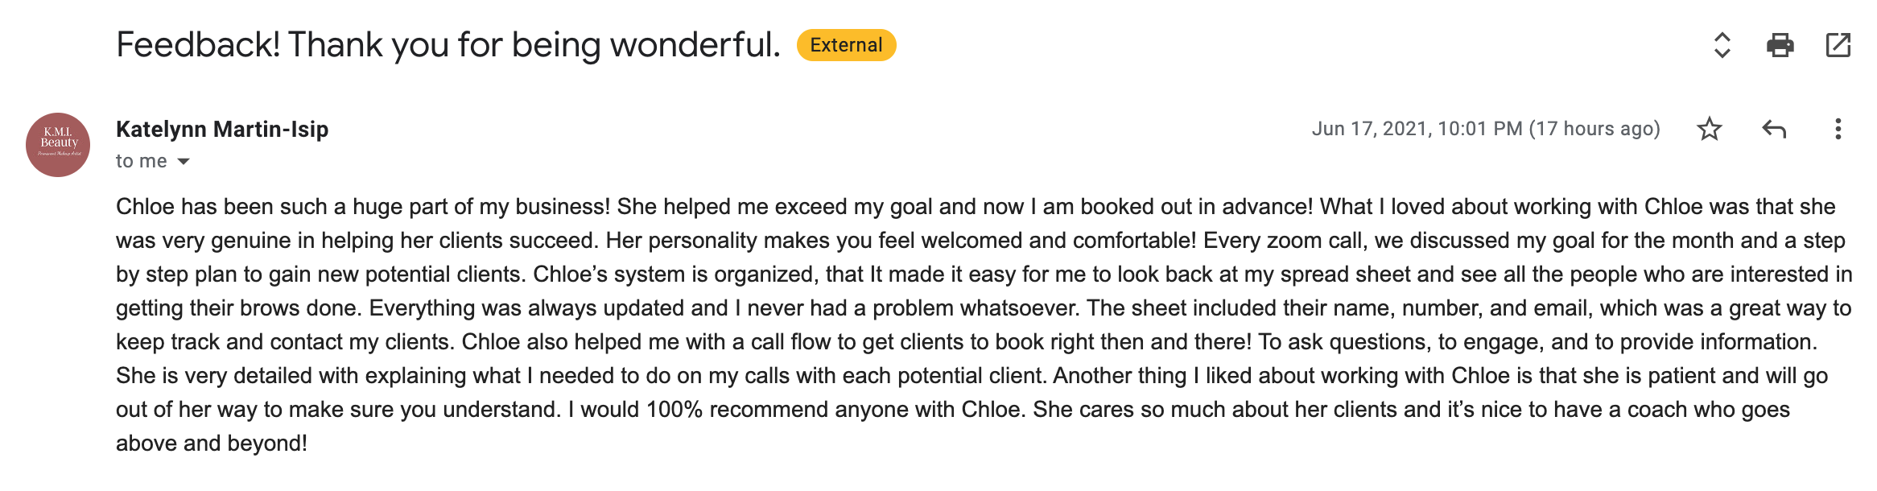Open the email in a new window
Image resolution: width=1877 pixels, height=491 pixels.
tap(1838, 45)
